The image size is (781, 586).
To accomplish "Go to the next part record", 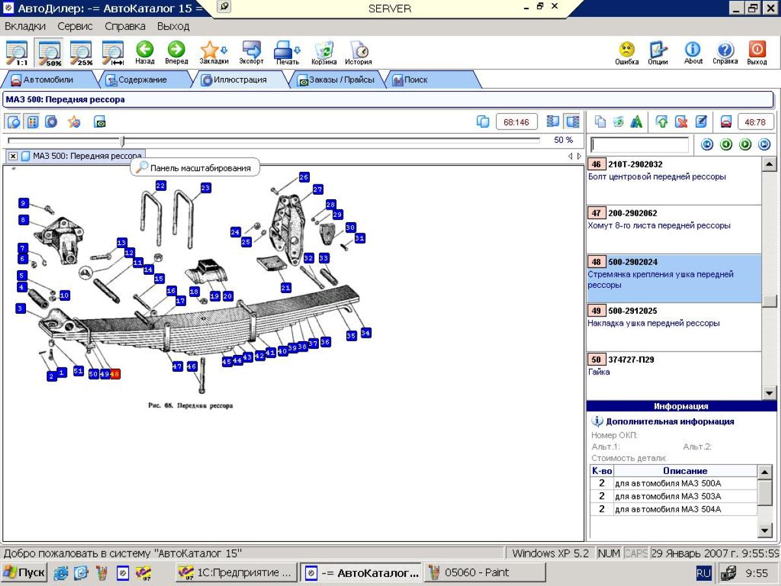I will 745,145.
